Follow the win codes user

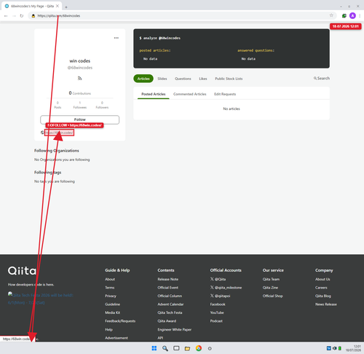79,119
